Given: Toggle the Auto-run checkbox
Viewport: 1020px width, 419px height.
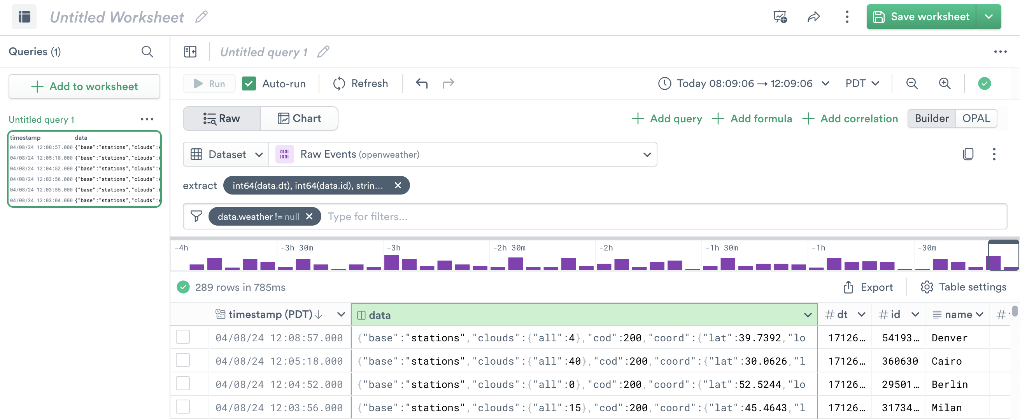Looking at the screenshot, I should pyautogui.click(x=249, y=83).
